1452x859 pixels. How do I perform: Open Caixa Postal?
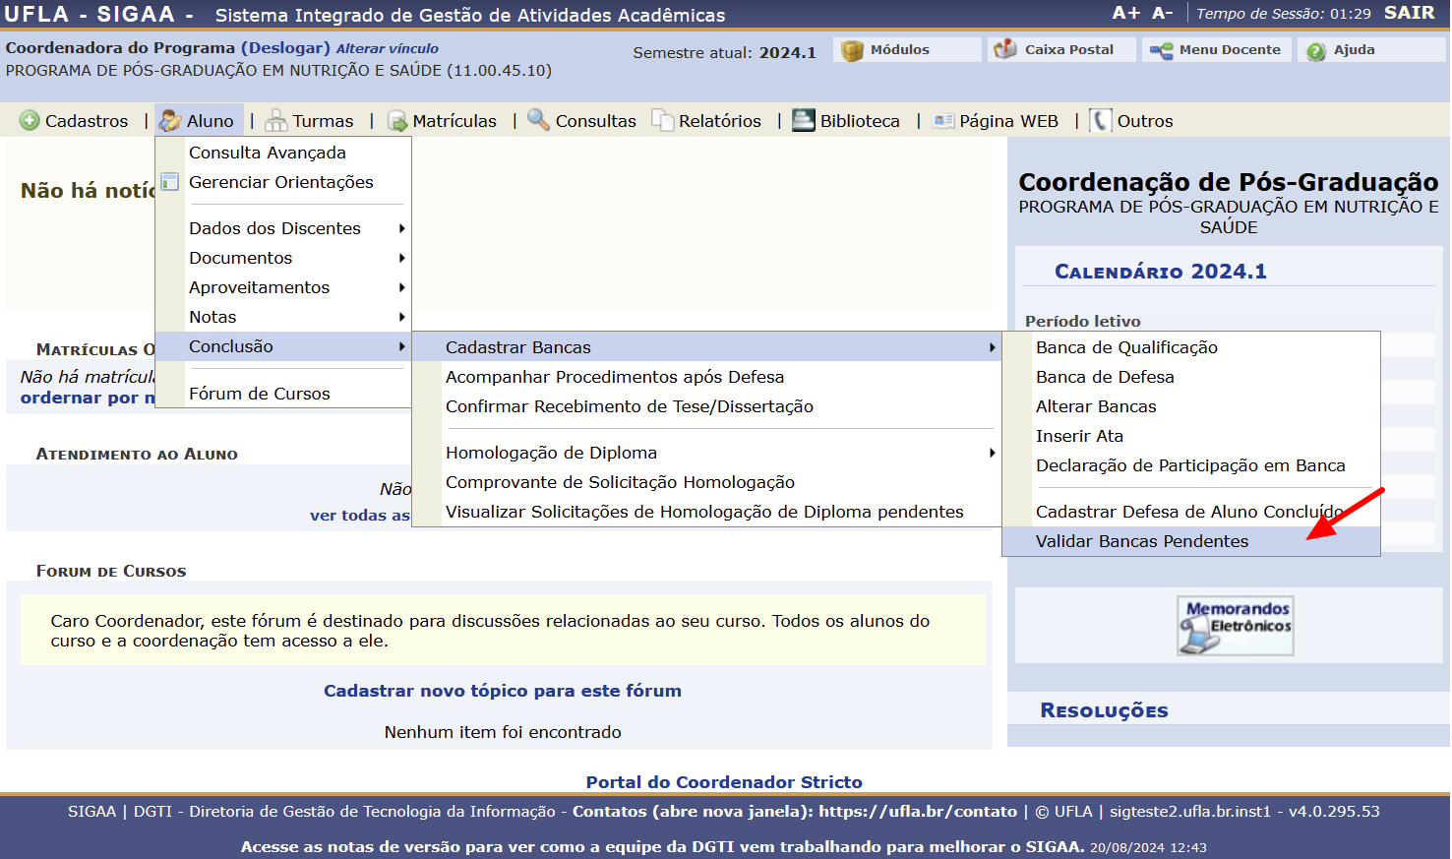click(x=1061, y=49)
